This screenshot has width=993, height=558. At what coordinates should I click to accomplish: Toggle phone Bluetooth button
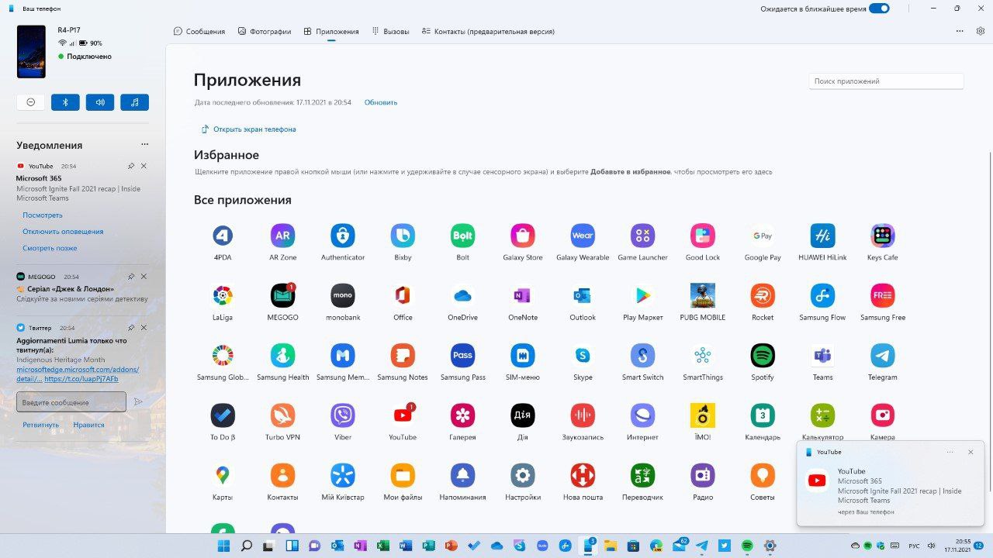point(65,102)
